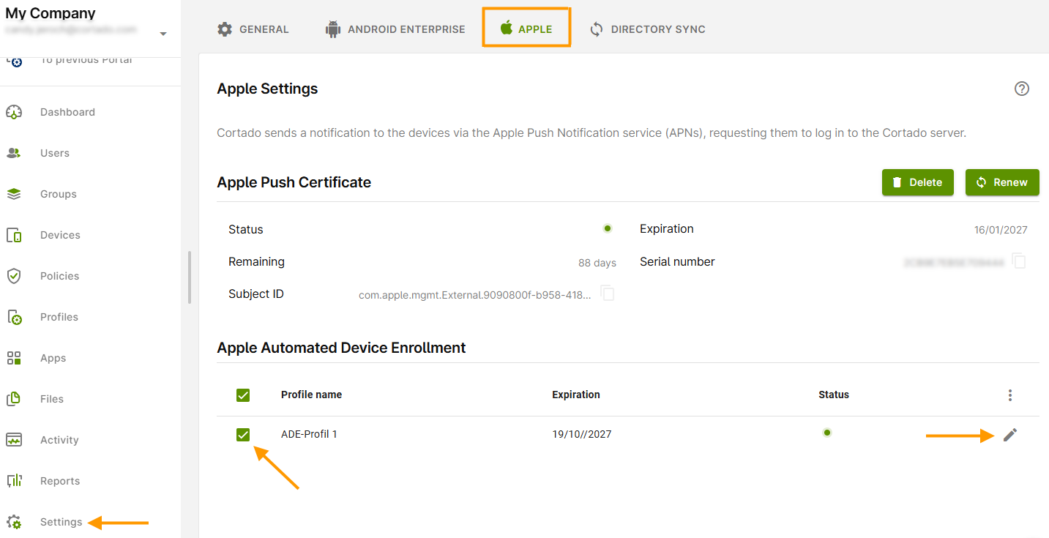Click the help question mark icon
This screenshot has height=538, width=1049.
tap(1022, 89)
